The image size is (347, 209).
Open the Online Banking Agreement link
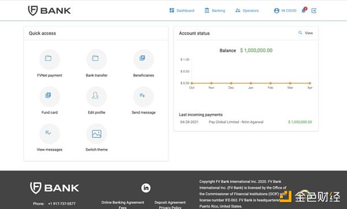(x=123, y=203)
